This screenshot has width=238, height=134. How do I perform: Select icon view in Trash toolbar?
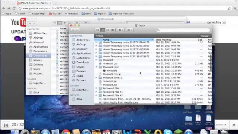(x=97, y=30)
